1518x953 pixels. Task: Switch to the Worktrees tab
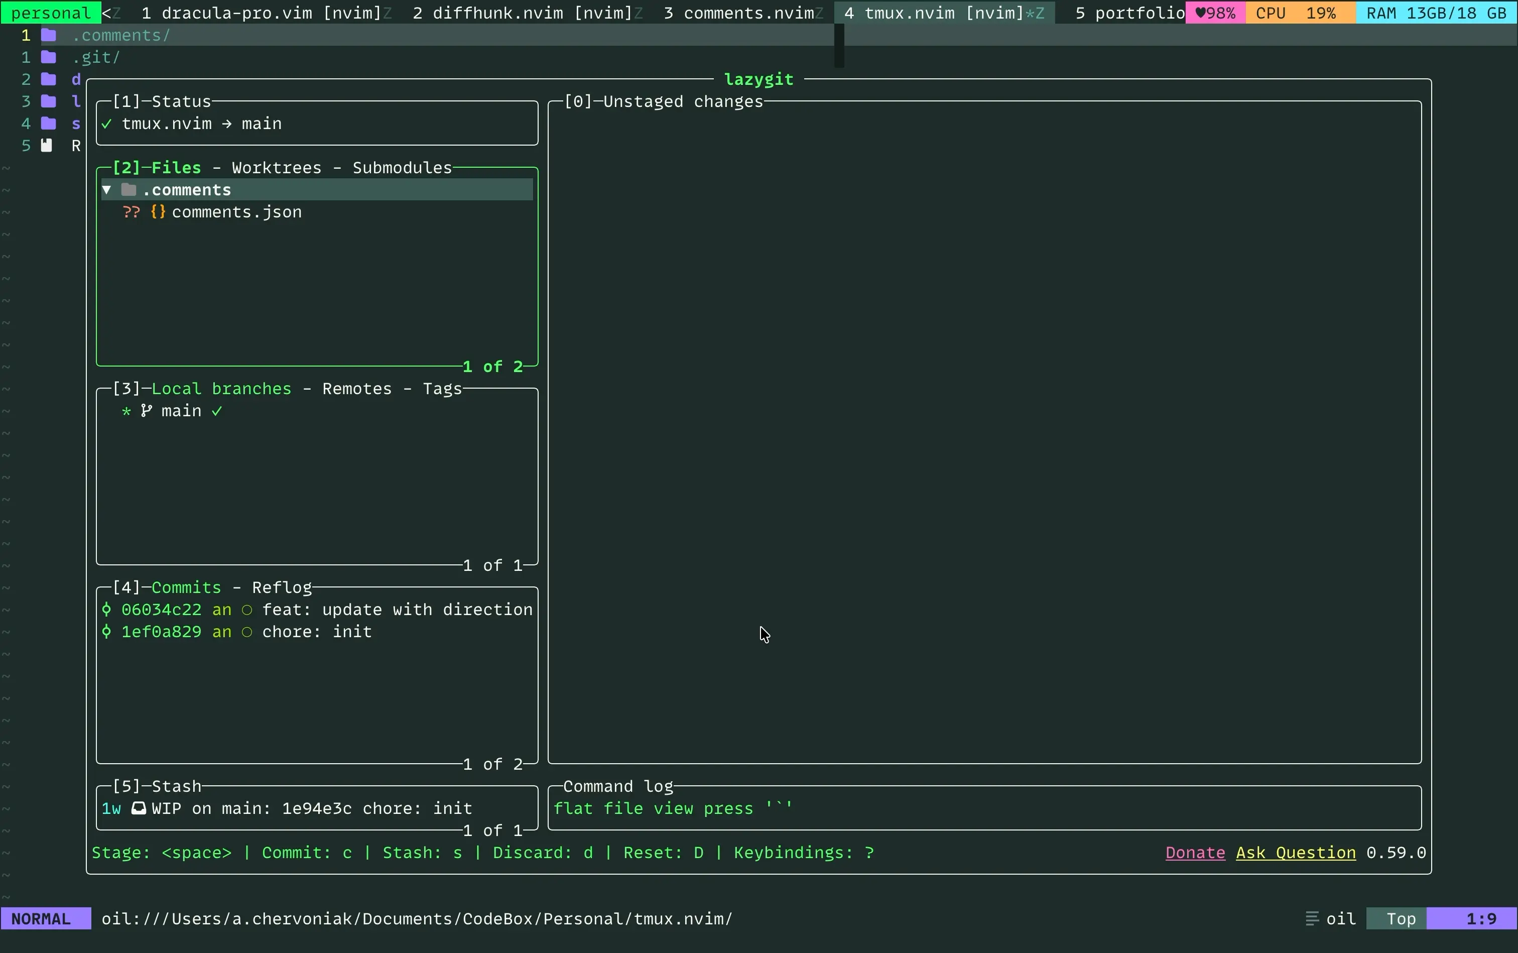click(277, 168)
